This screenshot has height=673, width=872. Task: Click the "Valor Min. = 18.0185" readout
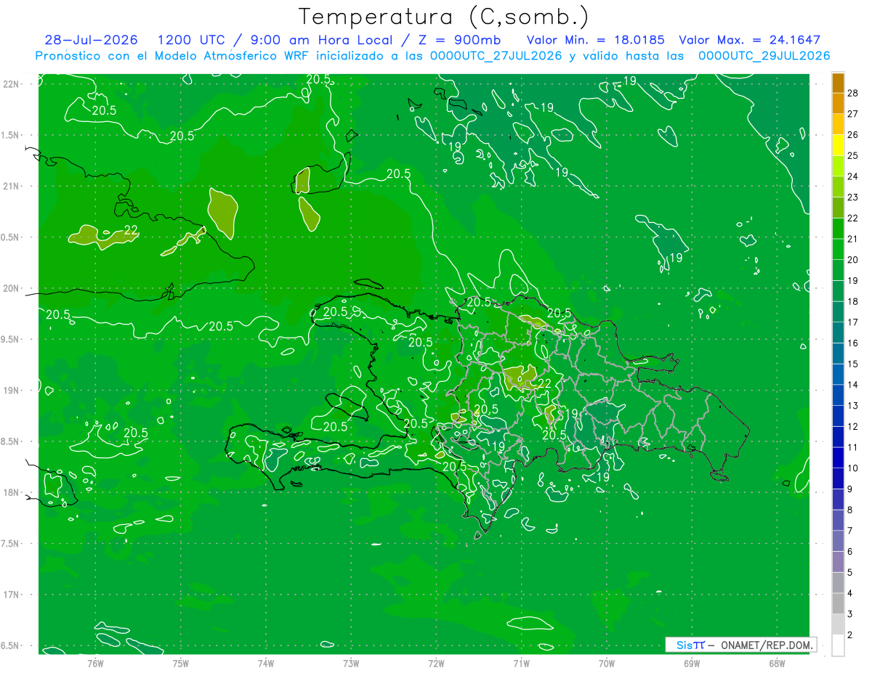click(x=595, y=40)
